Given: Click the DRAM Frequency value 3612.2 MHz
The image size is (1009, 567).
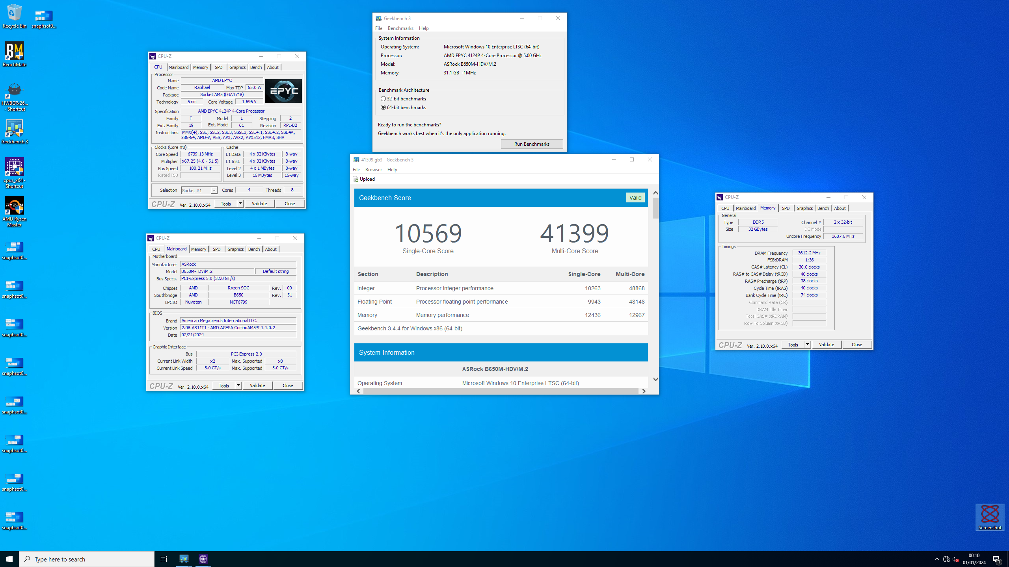Looking at the screenshot, I should point(809,253).
